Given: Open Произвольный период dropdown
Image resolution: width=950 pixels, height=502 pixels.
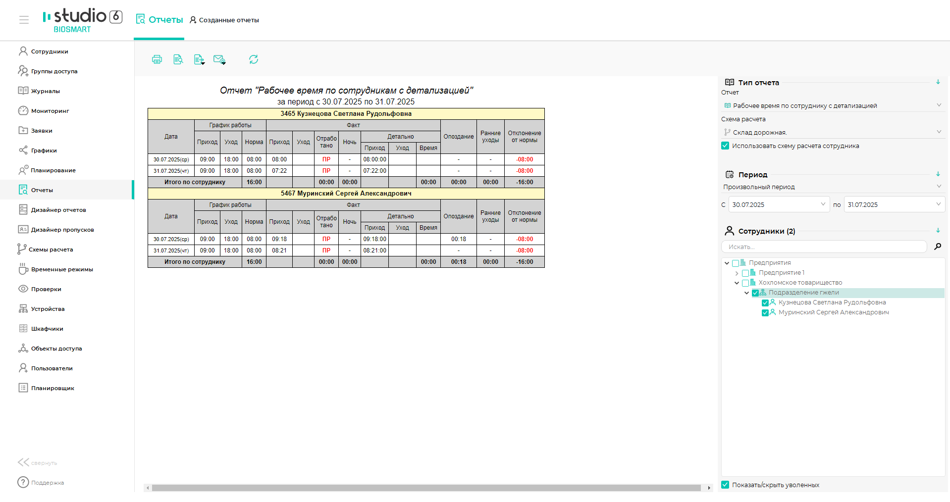Looking at the screenshot, I should pyautogui.click(x=833, y=187).
